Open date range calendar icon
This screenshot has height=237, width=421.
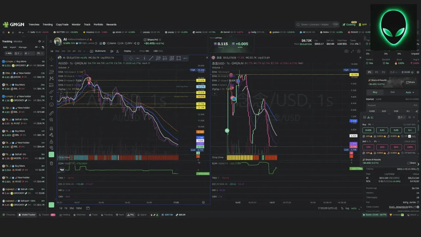tap(88, 208)
